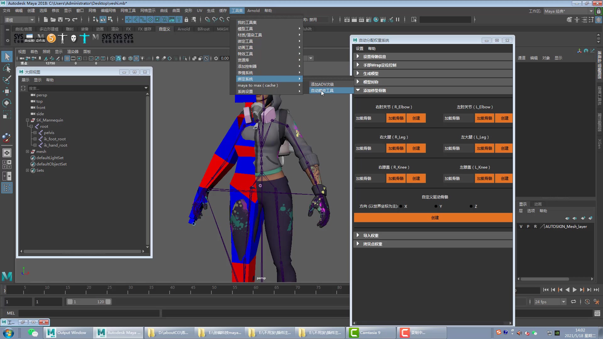Image resolution: width=603 pixels, height=339 pixels.
Task: Expand the mesh node in outliner
Action: coord(27,152)
